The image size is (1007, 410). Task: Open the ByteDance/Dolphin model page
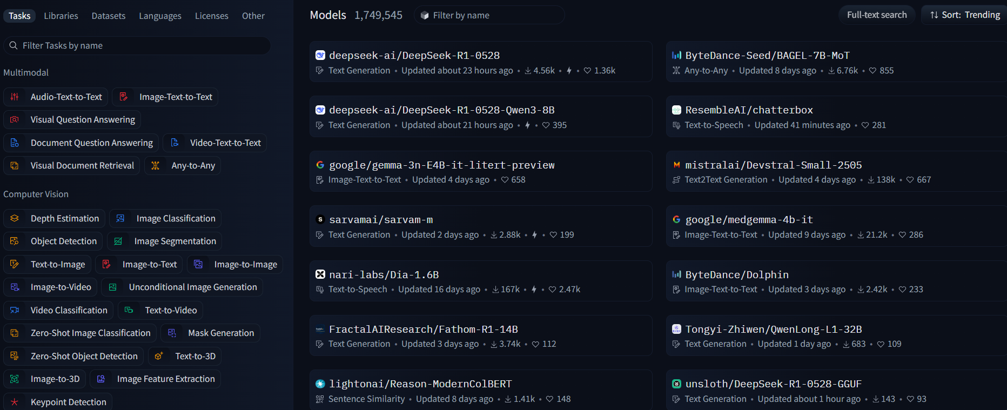pyautogui.click(x=836, y=281)
